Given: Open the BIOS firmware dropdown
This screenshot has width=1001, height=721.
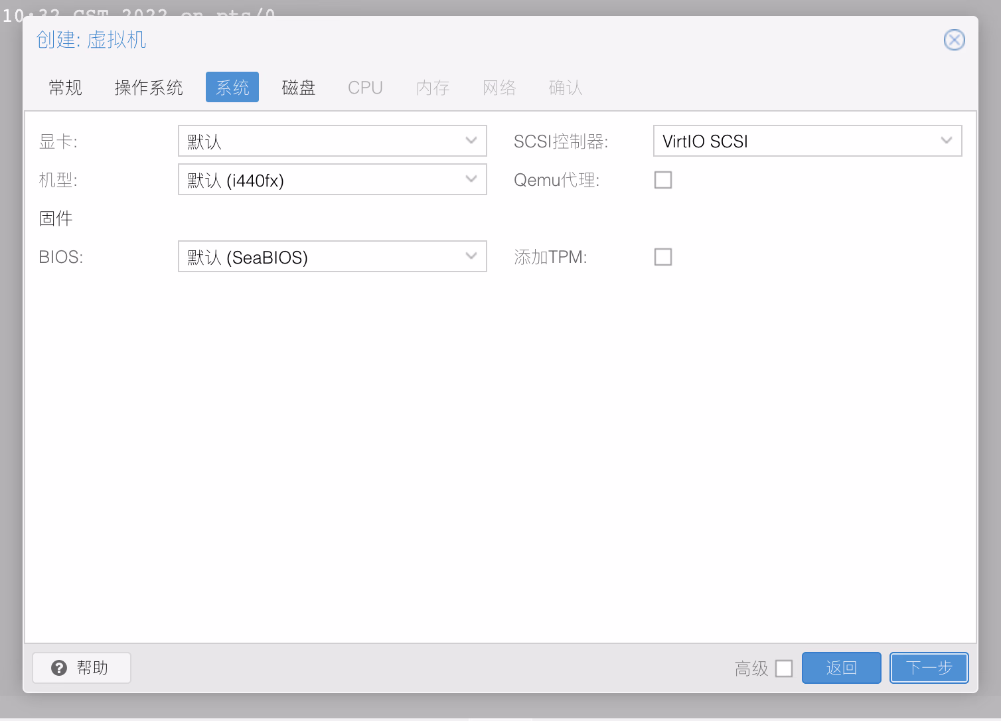Looking at the screenshot, I should point(471,256).
